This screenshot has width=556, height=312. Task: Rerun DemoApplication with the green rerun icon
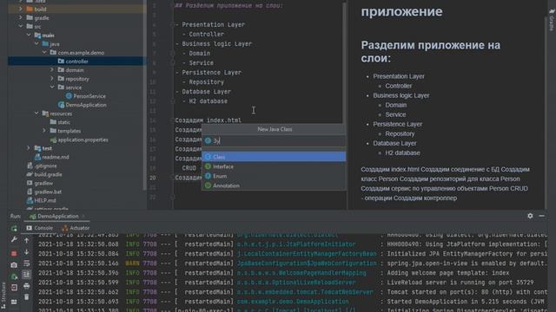(14, 229)
